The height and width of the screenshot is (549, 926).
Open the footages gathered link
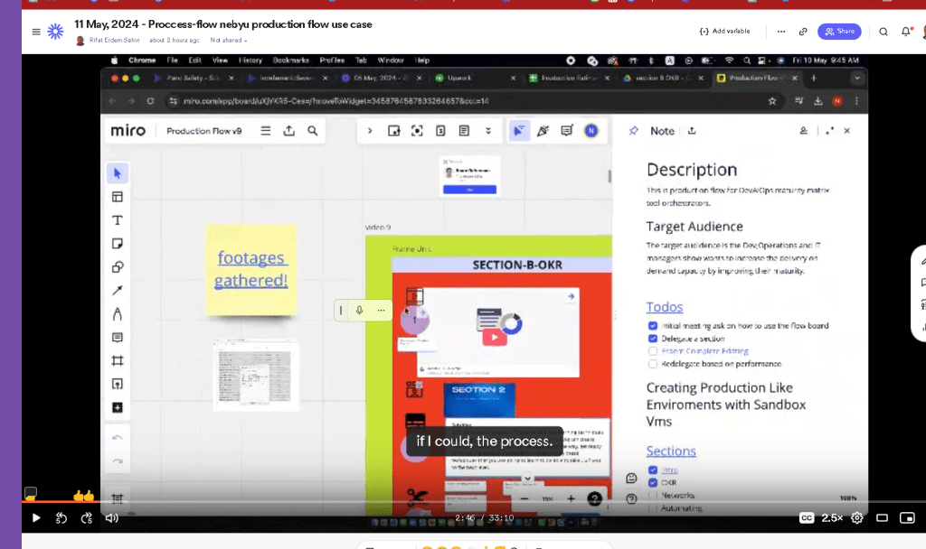pyautogui.click(x=251, y=269)
